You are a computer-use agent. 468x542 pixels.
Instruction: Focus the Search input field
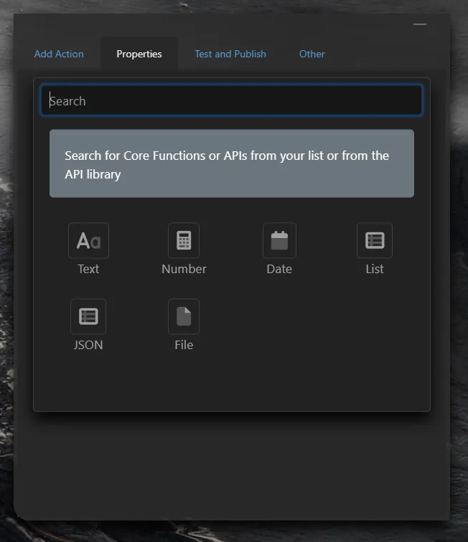tap(232, 100)
